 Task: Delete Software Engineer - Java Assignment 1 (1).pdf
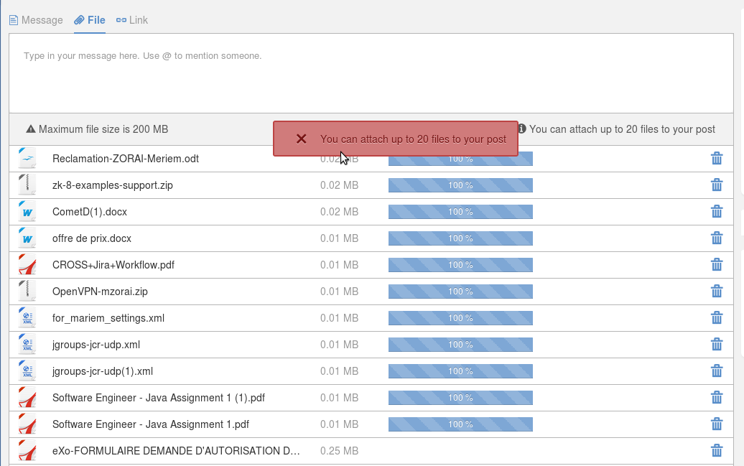pyautogui.click(x=717, y=398)
